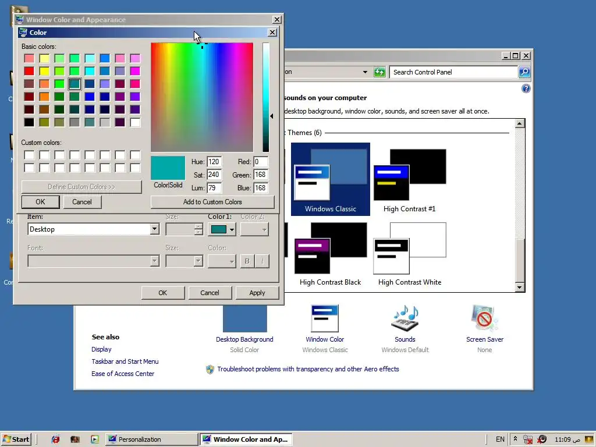Click the themes list scroll up arrow
Screen dimensions: 596x447
click(520, 123)
